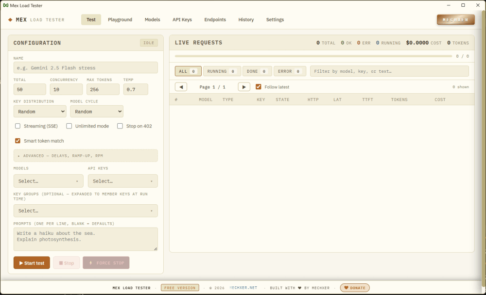This screenshot has height=295, width=486.
Task: Open the API Keys select dropdown
Action: click(123, 181)
